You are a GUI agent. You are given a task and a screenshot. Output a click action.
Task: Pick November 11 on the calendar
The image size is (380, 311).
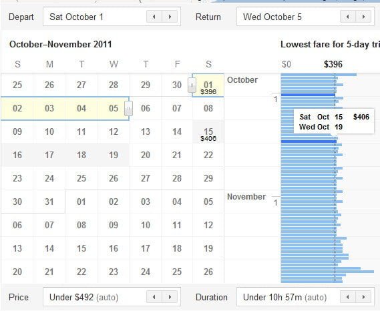click(177, 226)
